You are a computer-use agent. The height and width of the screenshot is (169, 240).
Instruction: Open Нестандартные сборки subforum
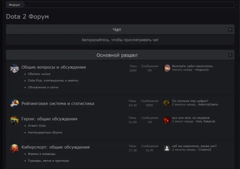click(45, 132)
